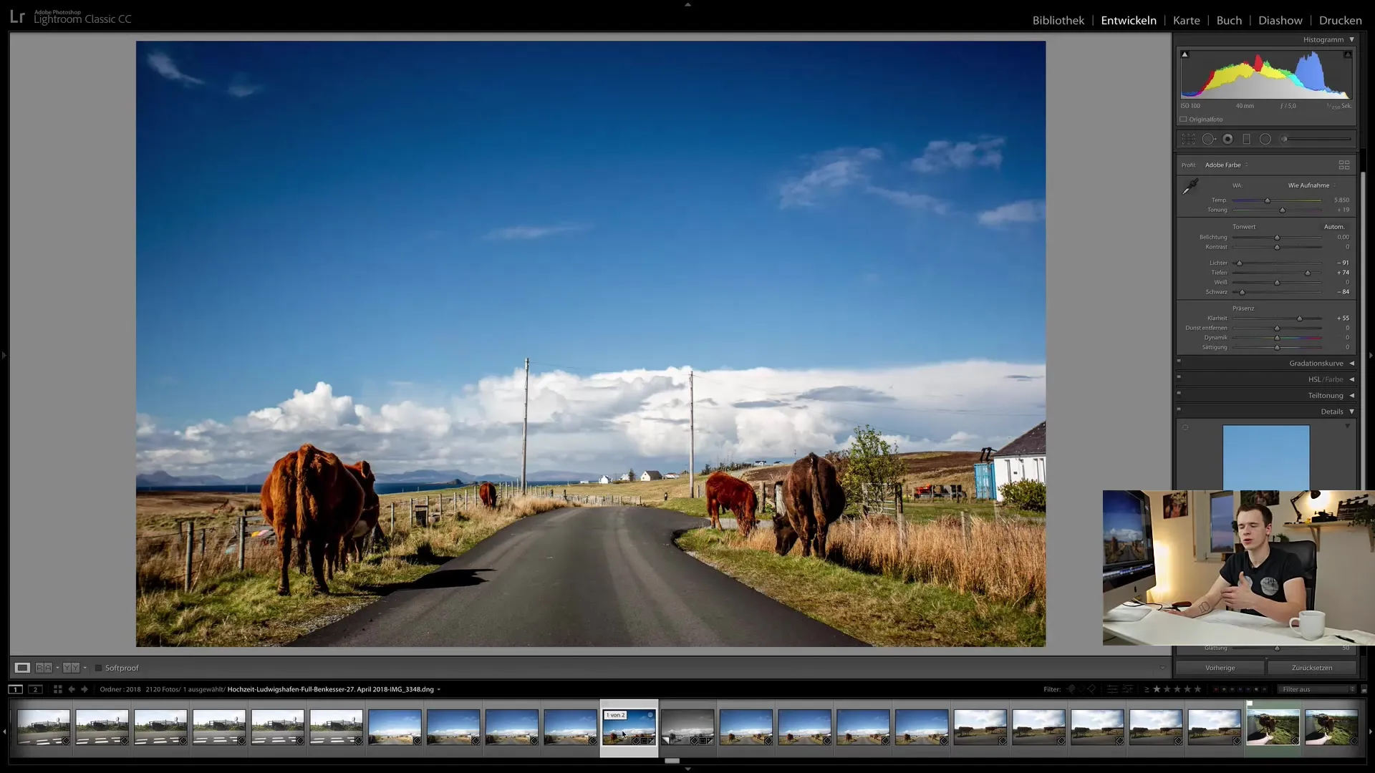The image size is (1375, 773).
Task: Click the Vorherige button
Action: pyautogui.click(x=1220, y=668)
